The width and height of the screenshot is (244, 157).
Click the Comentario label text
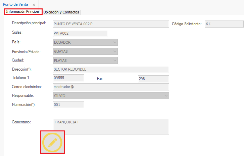tap(21, 122)
